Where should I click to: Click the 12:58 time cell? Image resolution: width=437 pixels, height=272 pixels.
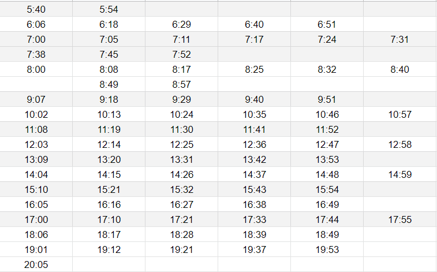[400, 144]
